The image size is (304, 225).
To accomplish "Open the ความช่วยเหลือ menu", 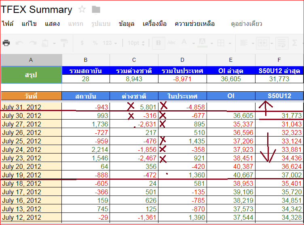I will (x=195, y=24).
